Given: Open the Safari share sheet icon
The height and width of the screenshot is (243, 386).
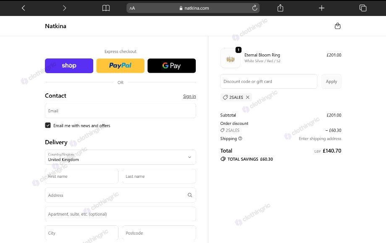Looking at the screenshot, I should [280, 8].
